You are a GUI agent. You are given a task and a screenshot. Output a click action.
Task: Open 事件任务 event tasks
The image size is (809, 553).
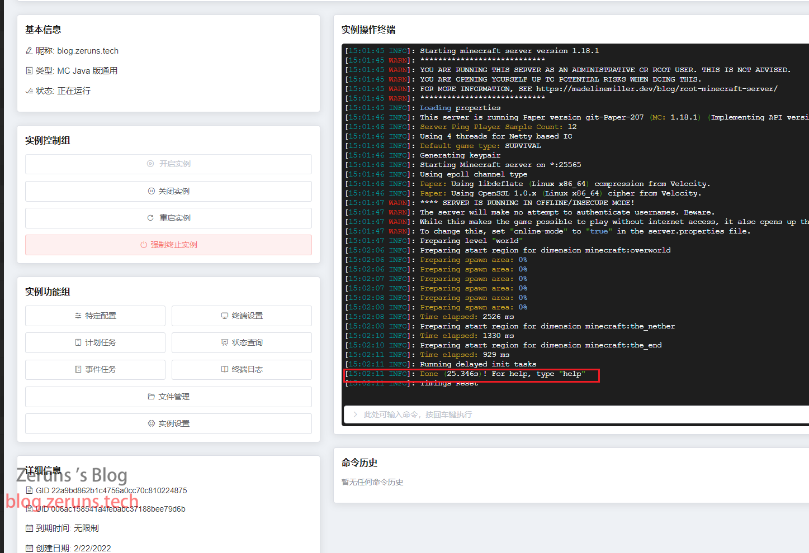95,369
